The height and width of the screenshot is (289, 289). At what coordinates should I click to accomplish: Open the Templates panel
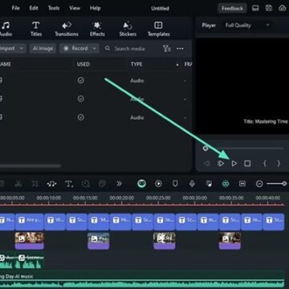(159, 29)
